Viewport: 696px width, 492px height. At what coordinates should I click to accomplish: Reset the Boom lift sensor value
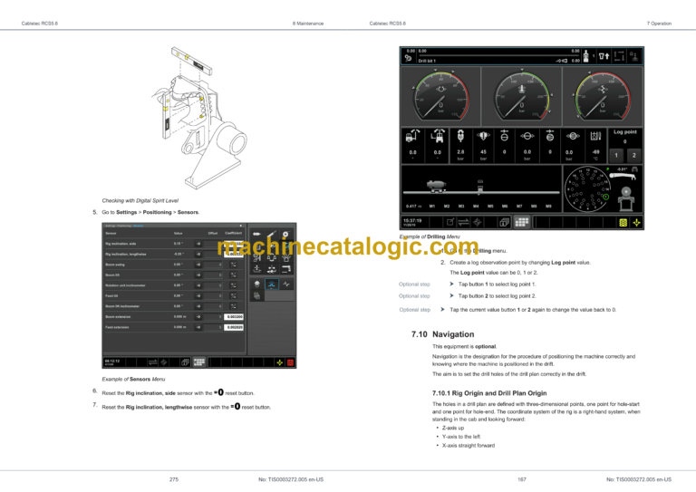point(198,275)
